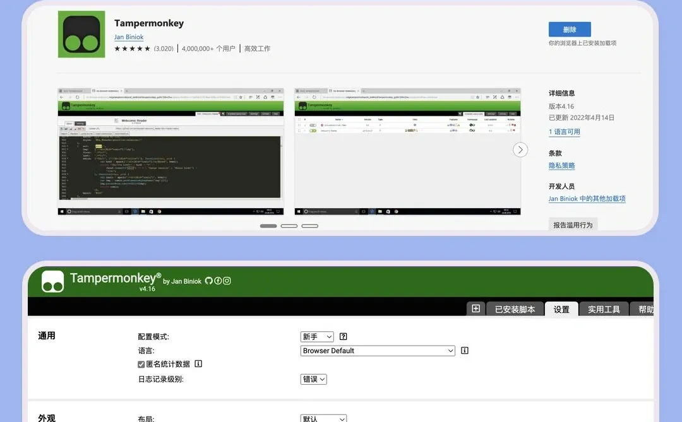Viewport: 682px width, 422px height.
Task: Open the 配置模式 dropdown showing 新手
Action: [317, 336]
